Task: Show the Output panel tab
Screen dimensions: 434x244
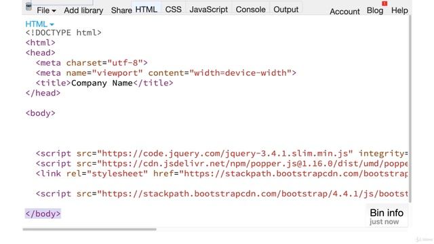Action: pyautogui.click(x=286, y=9)
